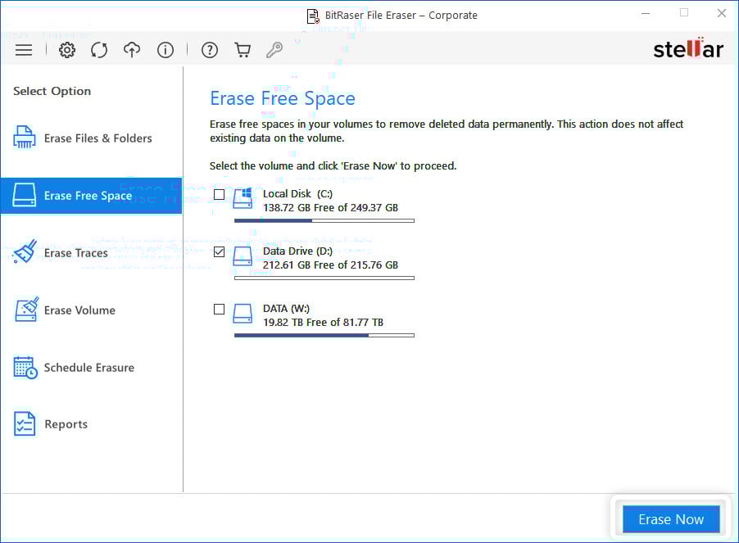Click '212.61 GB Free of 215.76 GB' text
Screen dimensions: 739x543
click(x=330, y=265)
